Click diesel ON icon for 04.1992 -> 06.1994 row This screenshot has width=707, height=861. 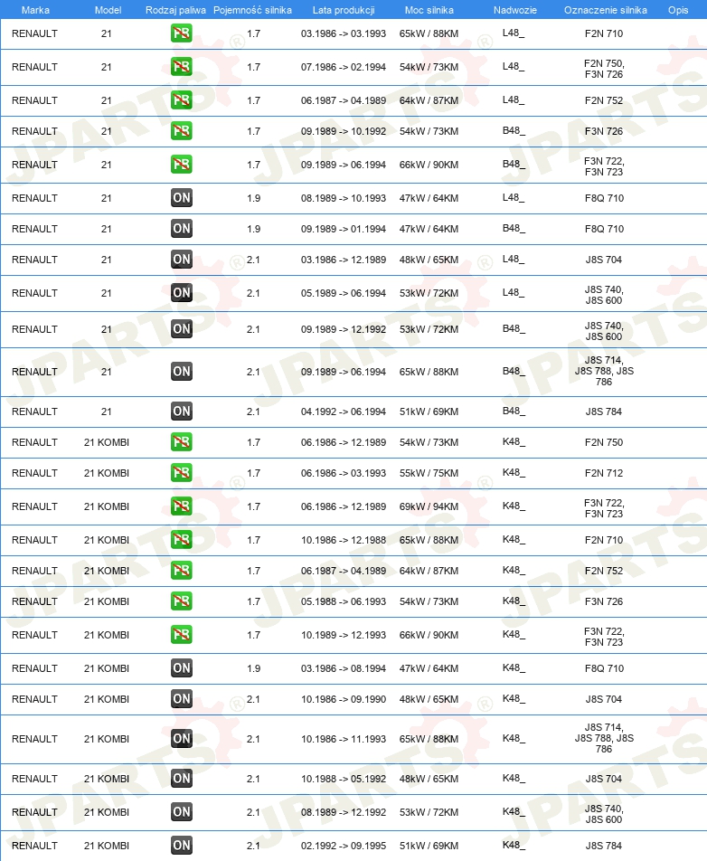coord(181,412)
